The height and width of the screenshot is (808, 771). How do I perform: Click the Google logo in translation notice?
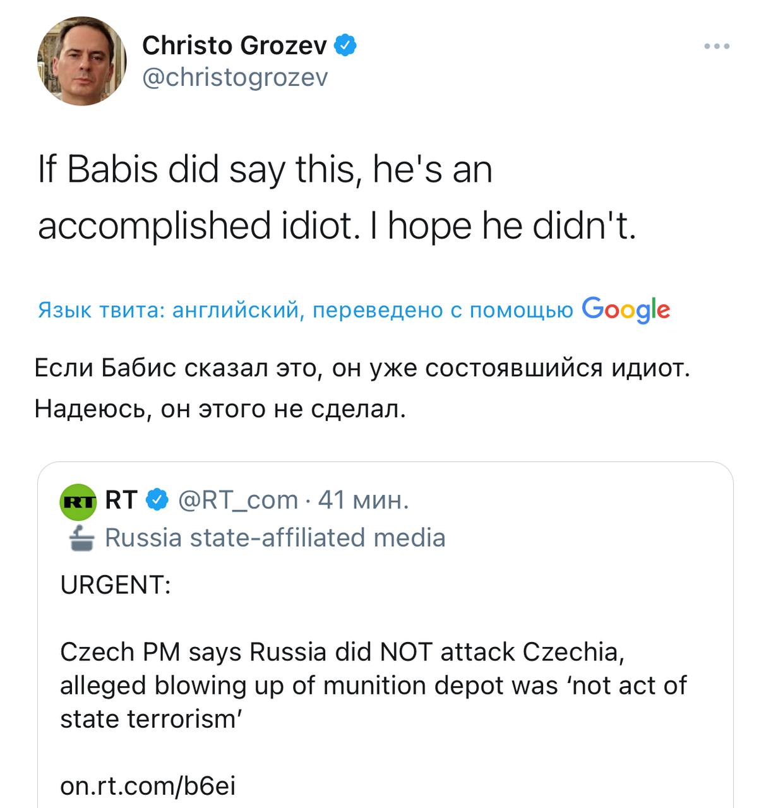(x=626, y=309)
